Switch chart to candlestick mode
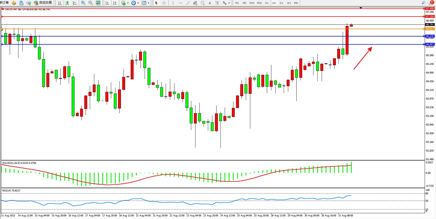Screen dimensions: 436x219 pos(67,3)
